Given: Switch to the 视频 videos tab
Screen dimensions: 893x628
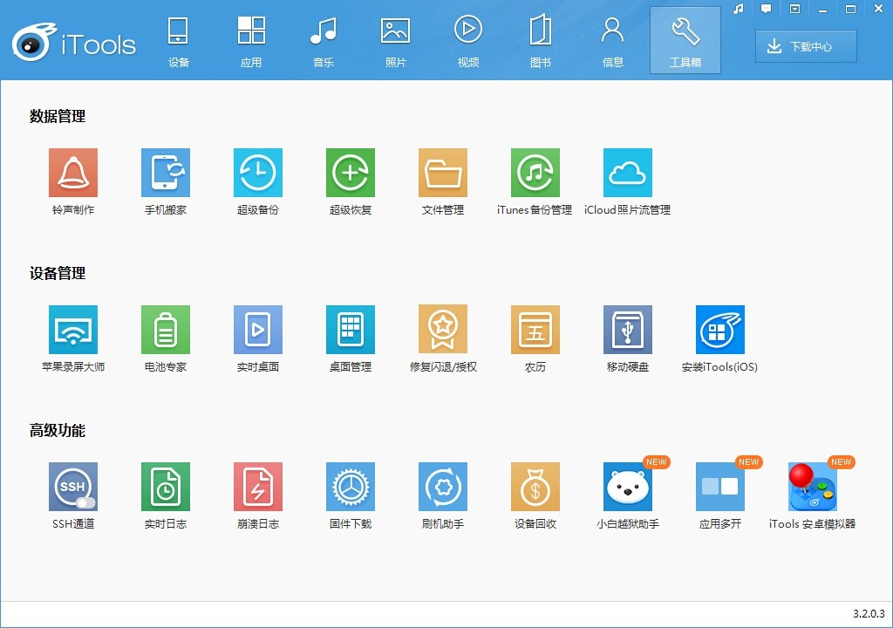Looking at the screenshot, I should (x=467, y=39).
